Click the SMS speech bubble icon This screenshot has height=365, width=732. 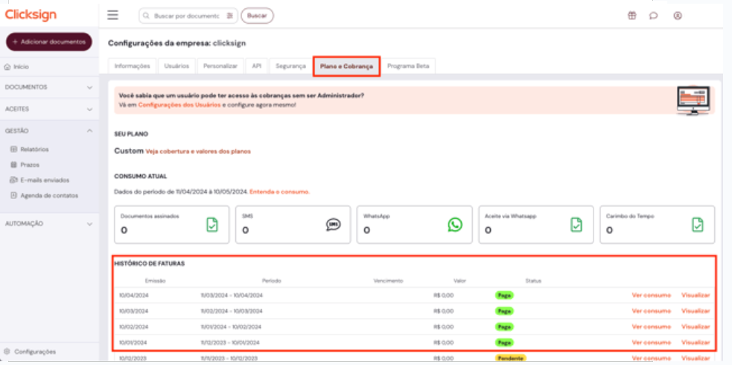pos(334,224)
